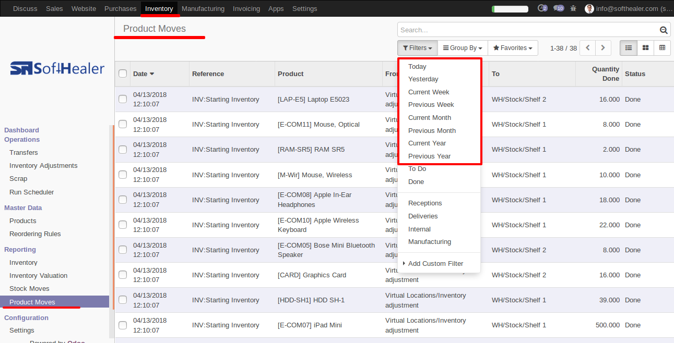This screenshot has width=674, height=343.
Task: Open the activities clock icon
Action: [x=542, y=8]
